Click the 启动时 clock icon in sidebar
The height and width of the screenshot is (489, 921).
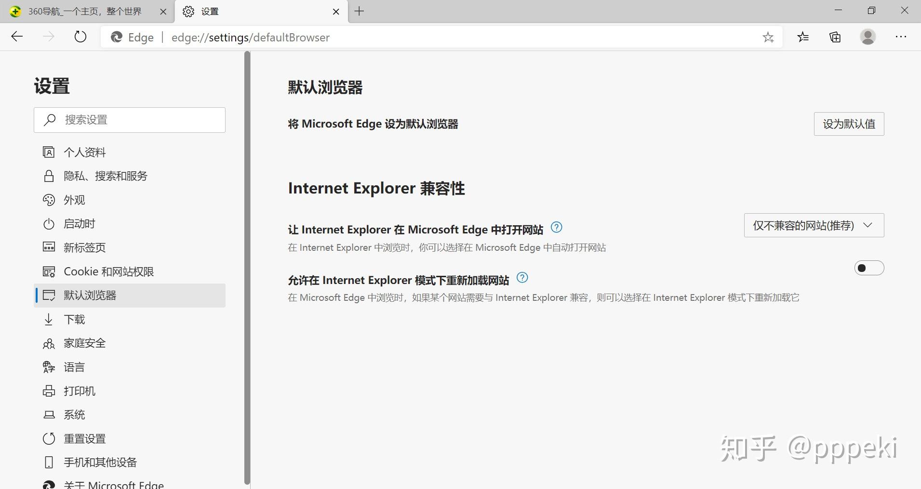click(x=49, y=223)
